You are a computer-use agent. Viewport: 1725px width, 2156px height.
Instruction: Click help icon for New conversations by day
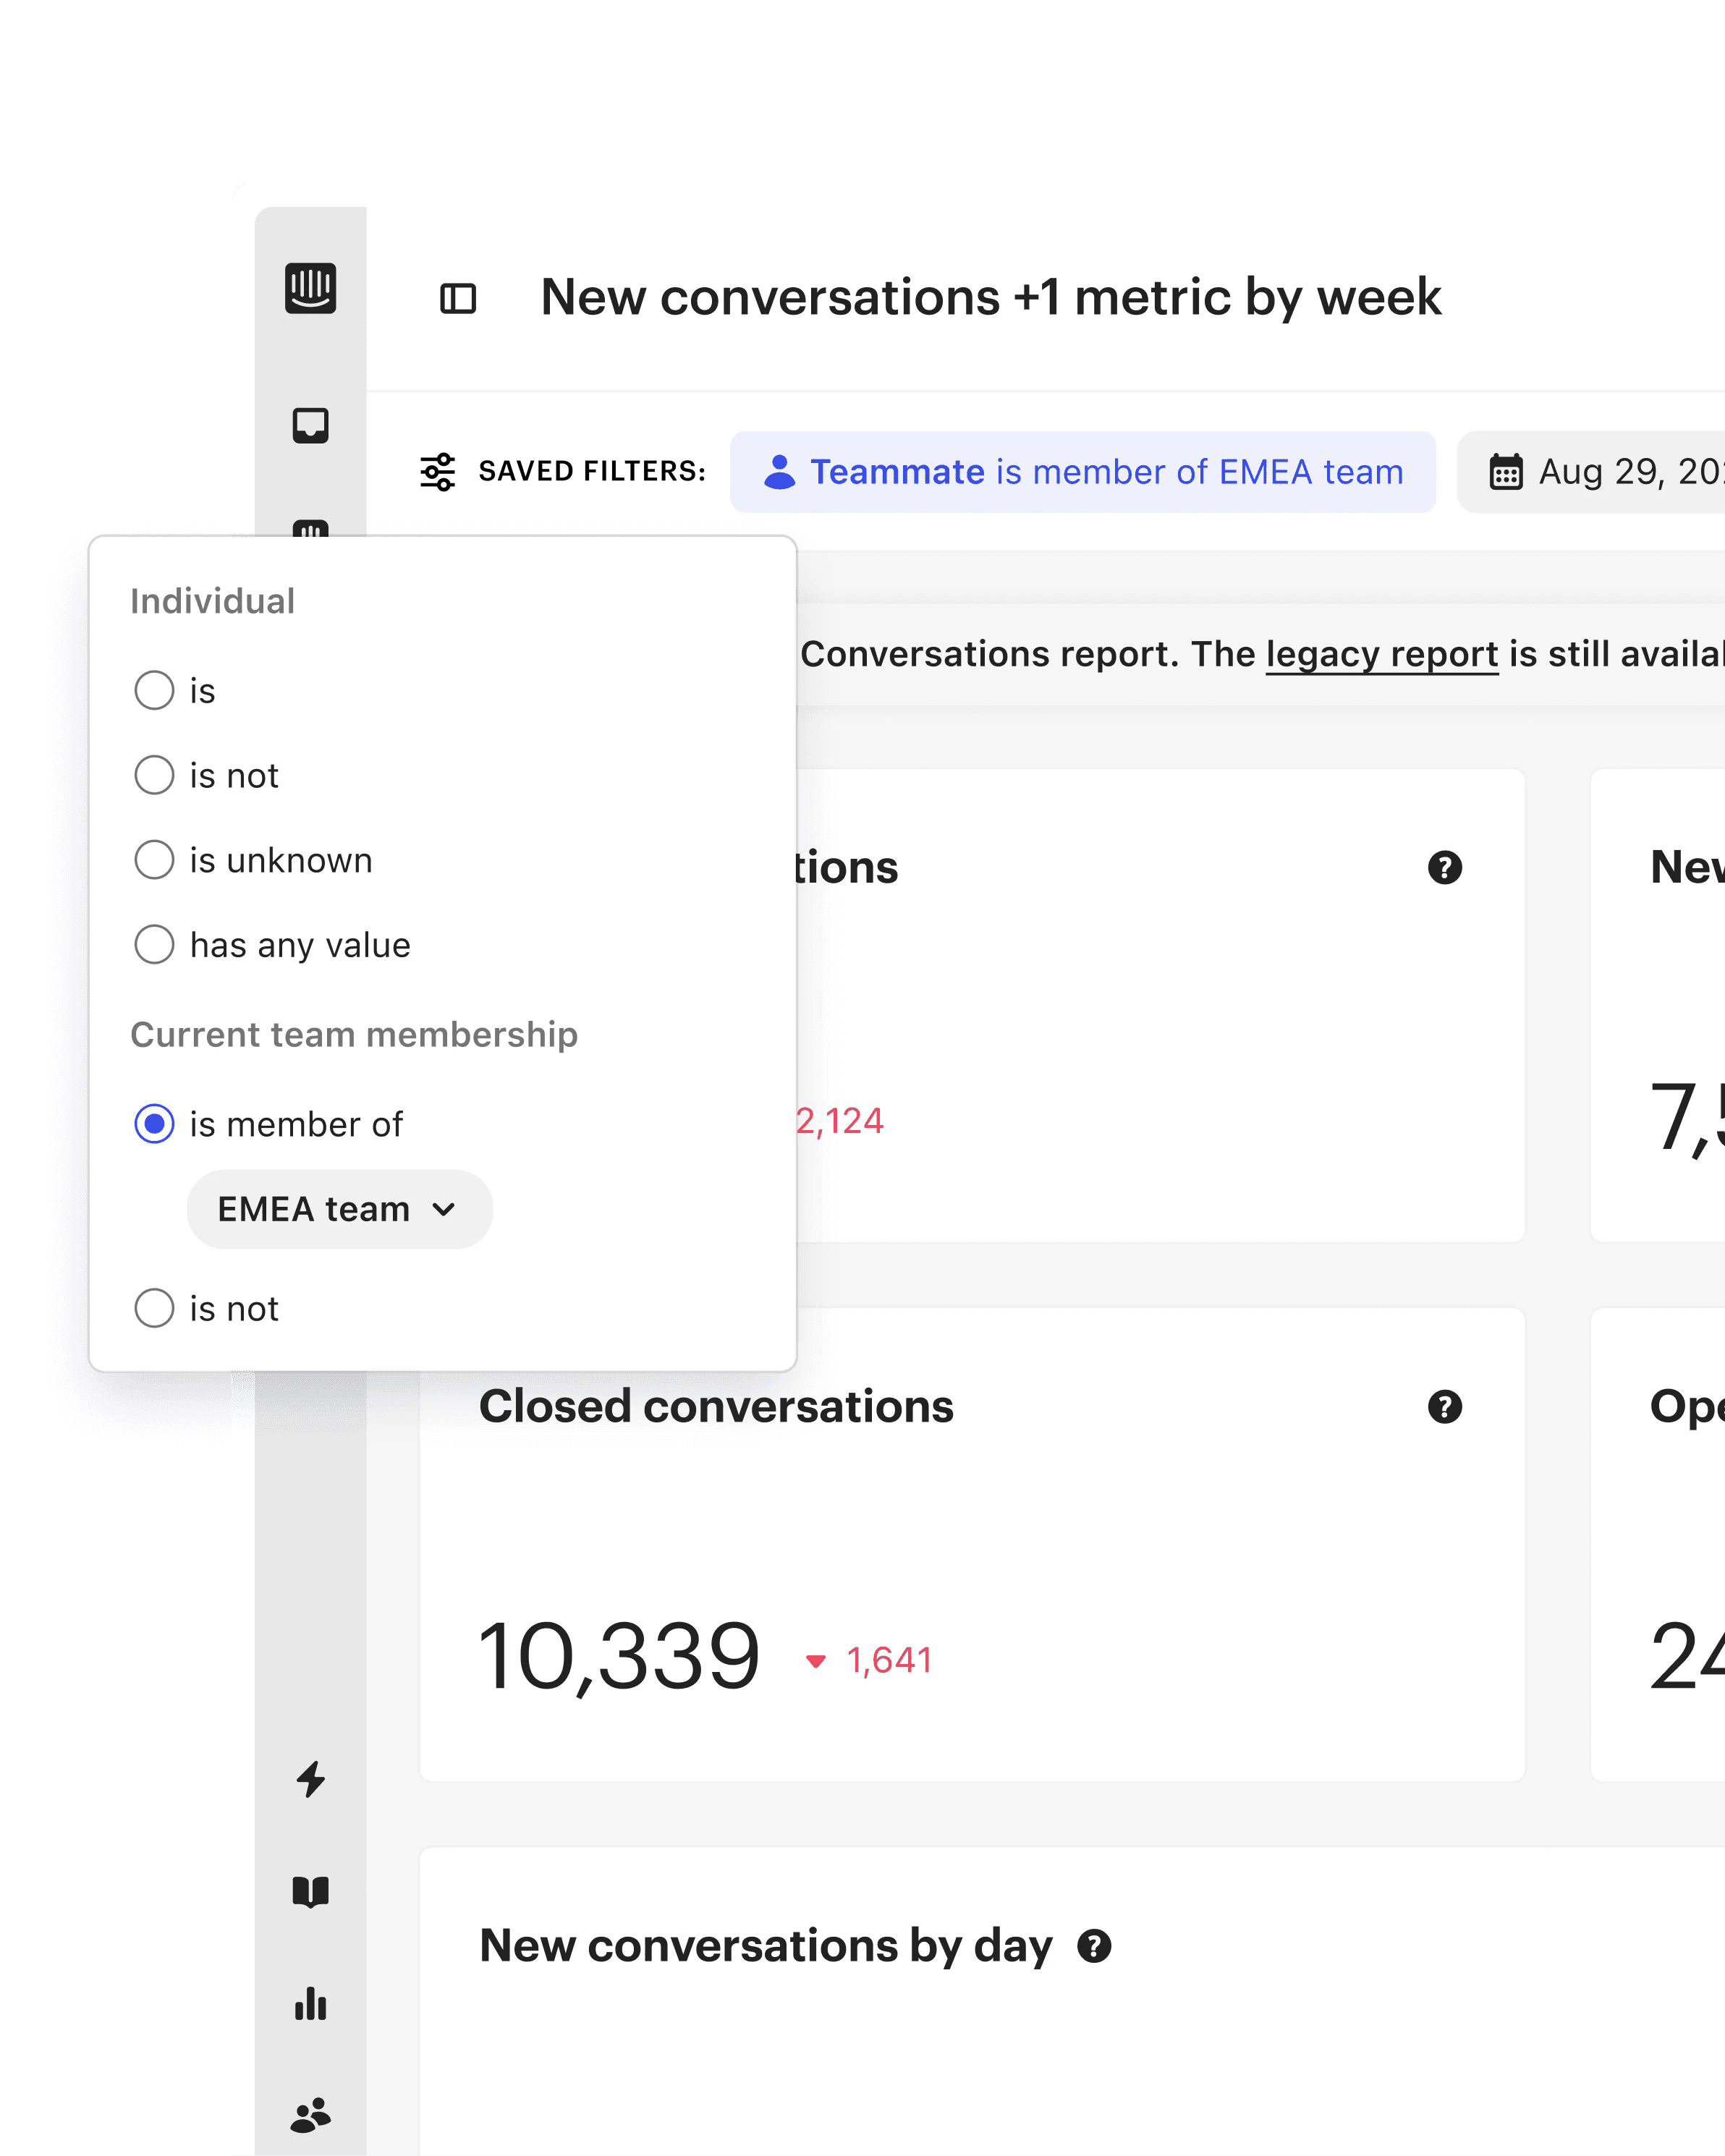pyautogui.click(x=1094, y=1946)
